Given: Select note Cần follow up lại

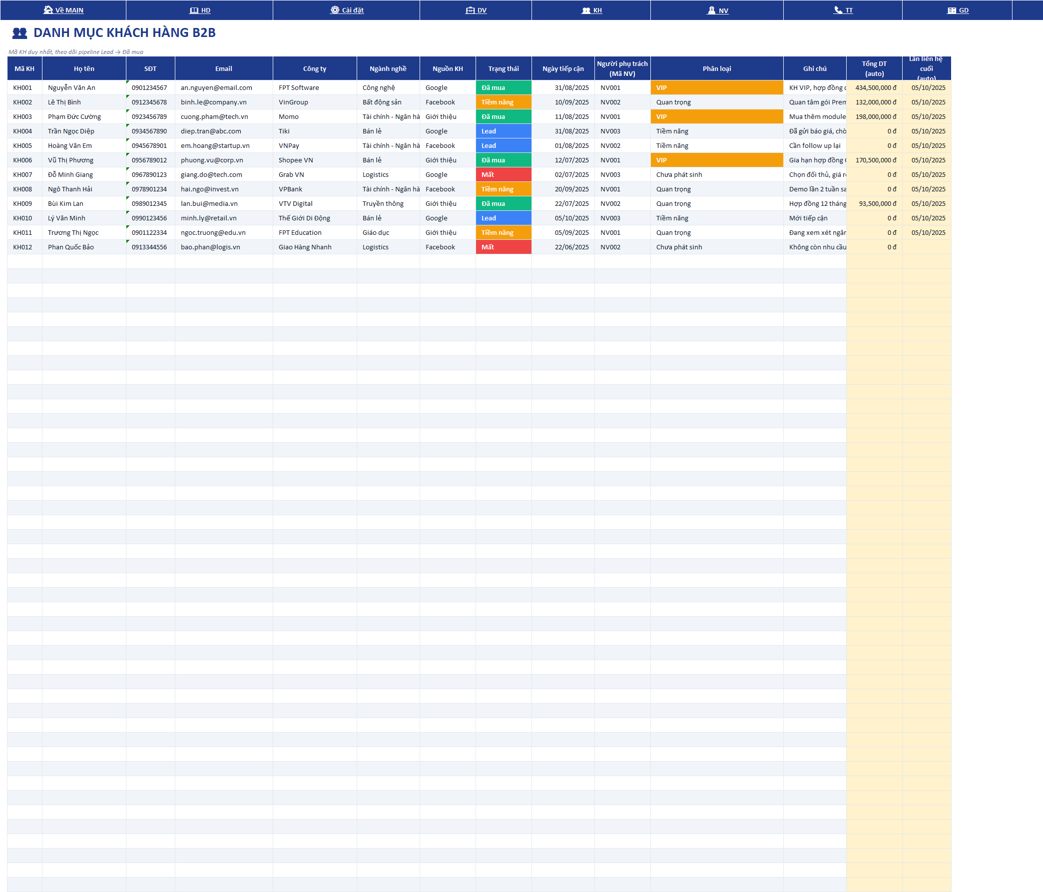Looking at the screenshot, I should tap(815, 145).
